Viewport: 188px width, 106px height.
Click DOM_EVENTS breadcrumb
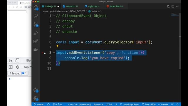[x=78, y=11]
